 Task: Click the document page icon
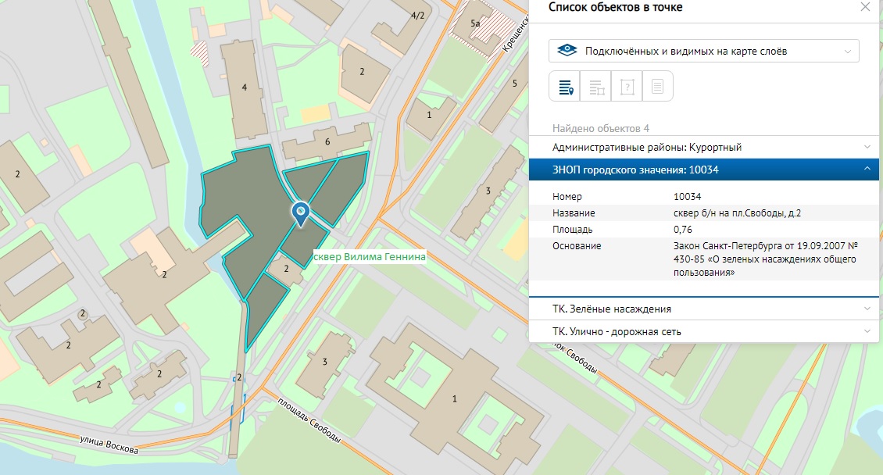point(657,87)
